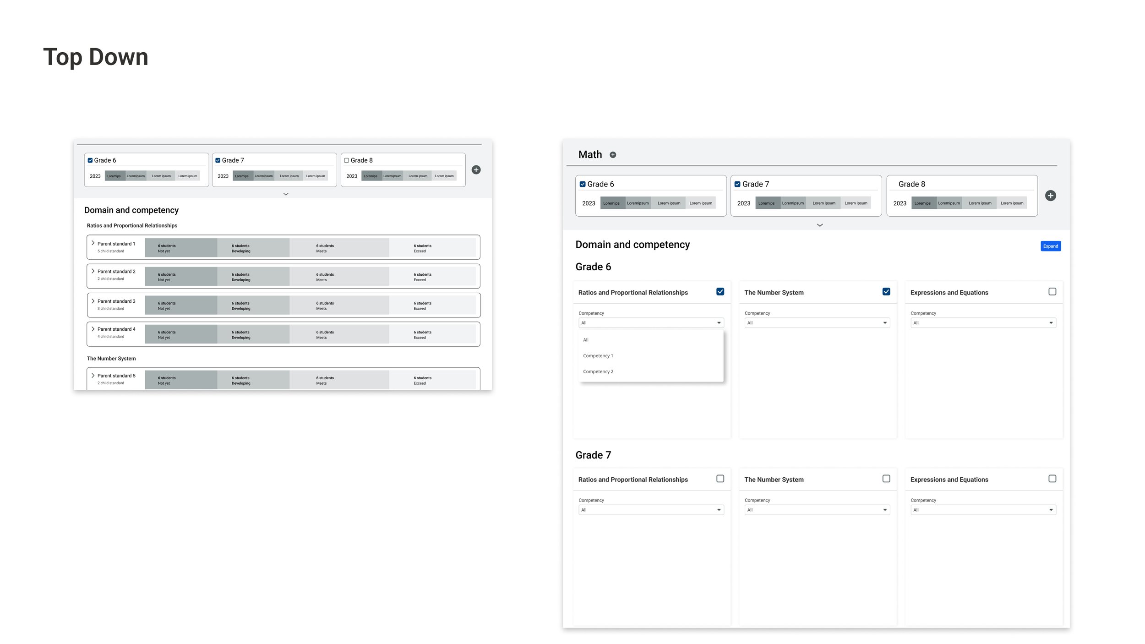Click the plus icon next to Math
Image resolution: width=1145 pixels, height=644 pixels.
click(613, 155)
